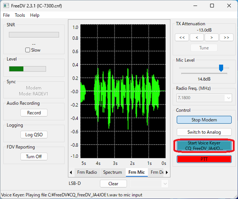Click Switch to Analog button
The height and width of the screenshot is (199, 238).
[x=204, y=132]
